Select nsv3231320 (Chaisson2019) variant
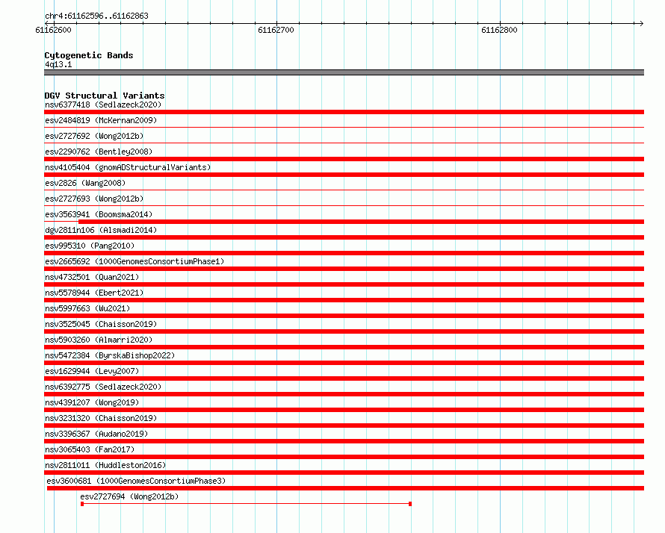This screenshot has width=665, height=533. pyautogui.click(x=101, y=418)
